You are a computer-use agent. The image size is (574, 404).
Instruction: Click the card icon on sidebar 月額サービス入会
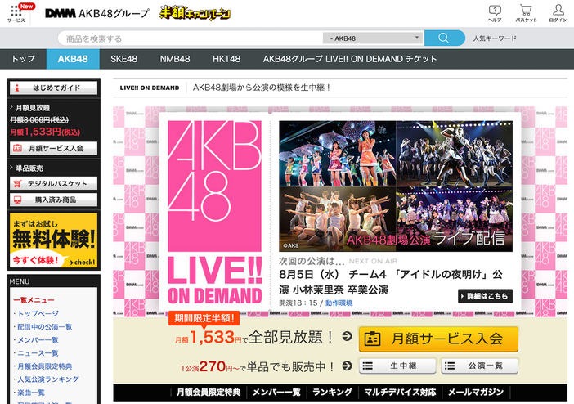(x=17, y=148)
